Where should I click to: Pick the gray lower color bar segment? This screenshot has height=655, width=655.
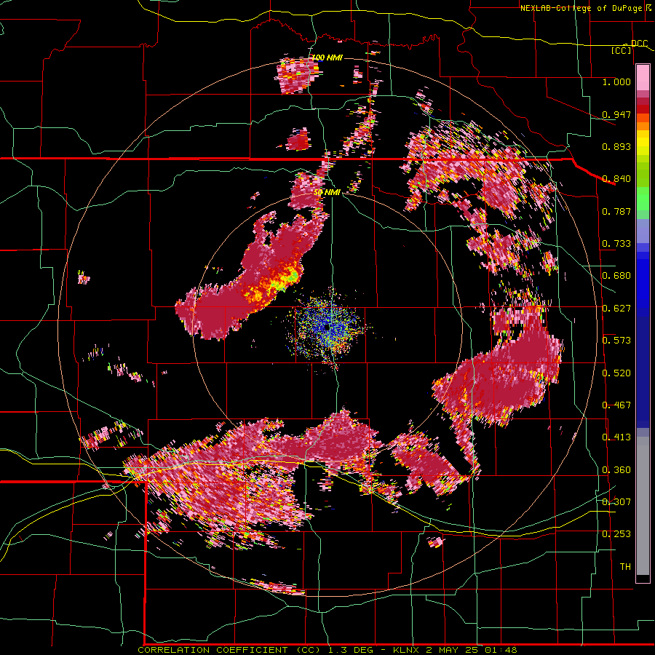coord(643,506)
